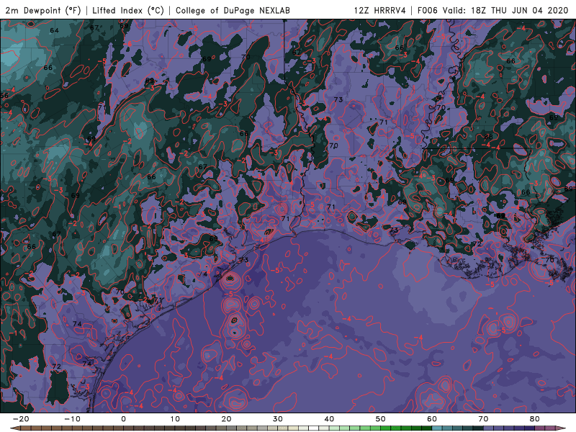Viewport: 576px width, 432px height.
Task: Click the 70 label on the color scale
Action: 483,419
